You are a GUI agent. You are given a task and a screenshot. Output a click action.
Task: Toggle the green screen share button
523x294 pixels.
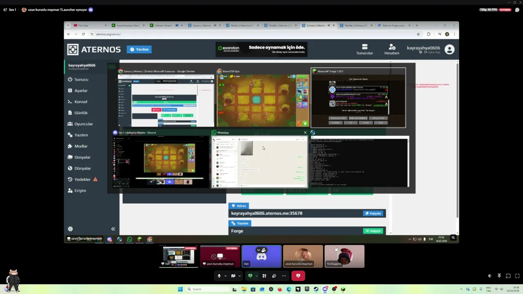[250, 276]
